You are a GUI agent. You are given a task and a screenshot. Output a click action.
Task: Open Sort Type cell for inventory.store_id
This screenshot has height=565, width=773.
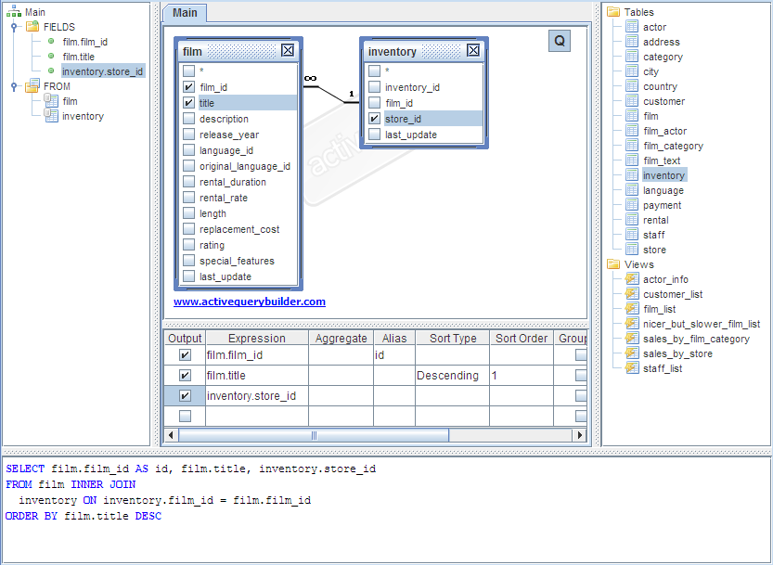[453, 396]
